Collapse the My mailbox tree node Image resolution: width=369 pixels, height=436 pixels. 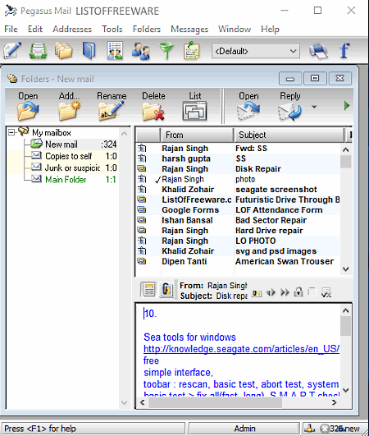tap(11, 132)
